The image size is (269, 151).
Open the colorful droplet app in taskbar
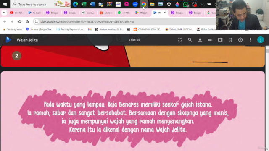[177, 4]
